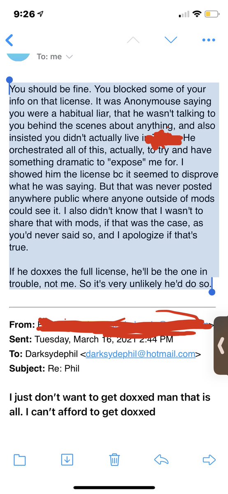Tap the bottom text selection handle
The width and height of the screenshot is (228, 494).
coord(212,292)
